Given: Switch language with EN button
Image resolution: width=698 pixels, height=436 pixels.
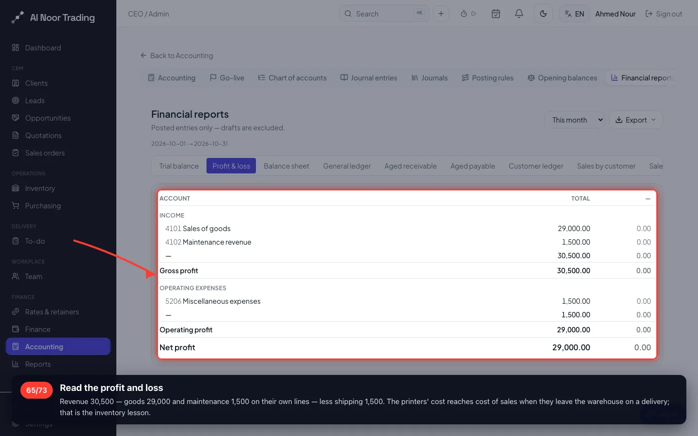Looking at the screenshot, I should coord(574,14).
